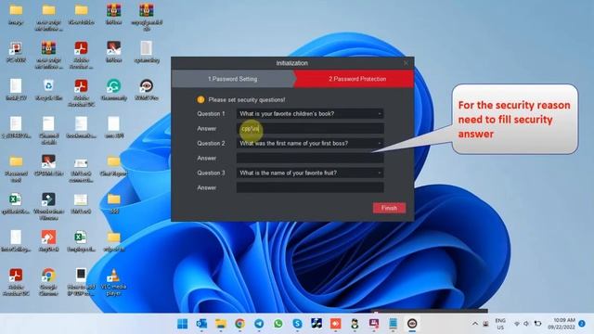594x334 pixels.
Task: Click the Answer field under Question 3
Action: coord(310,187)
